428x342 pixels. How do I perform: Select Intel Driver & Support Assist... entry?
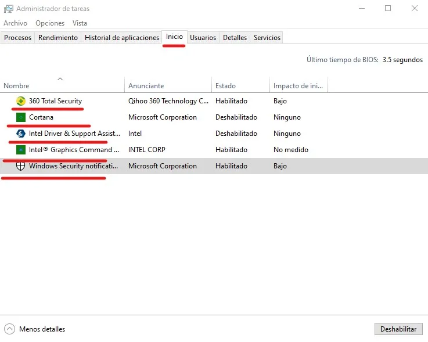[x=74, y=134]
